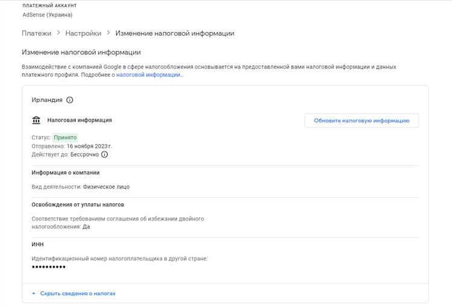Click the Платежный аккаунт label
Image resolution: width=452 pixels, height=307 pixels.
pyautogui.click(x=49, y=5)
